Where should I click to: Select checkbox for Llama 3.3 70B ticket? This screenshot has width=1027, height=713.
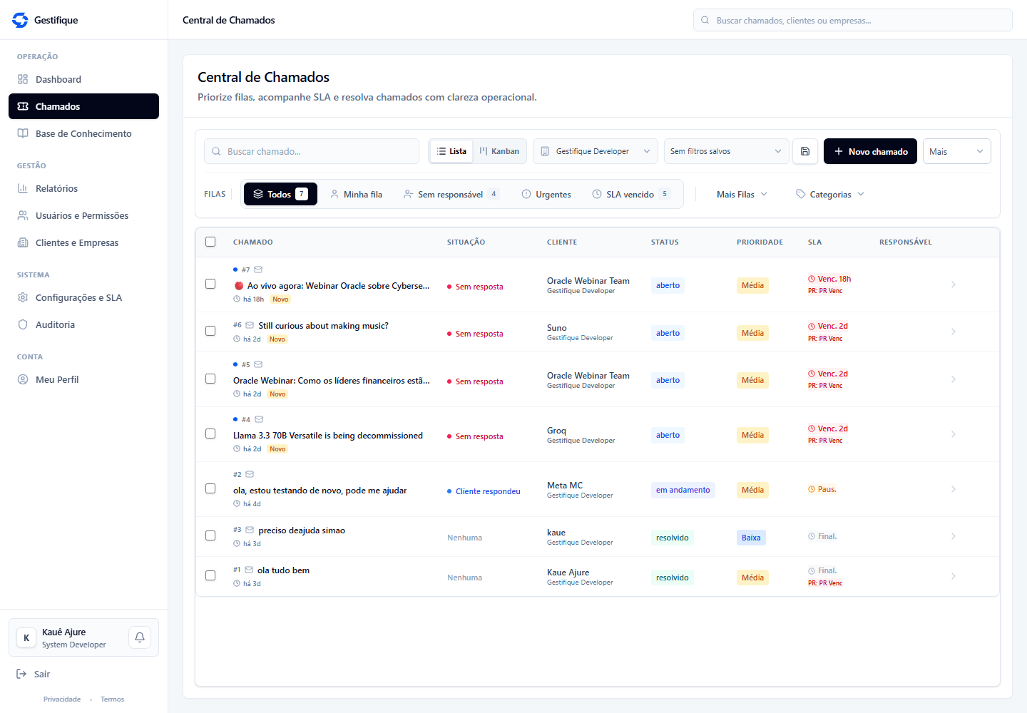pyautogui.click(x=210, y=434)
